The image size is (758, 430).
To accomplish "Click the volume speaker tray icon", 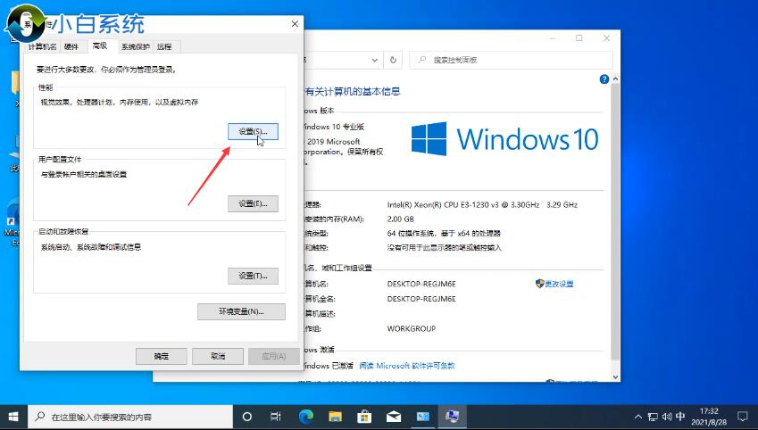I will 666,417.
